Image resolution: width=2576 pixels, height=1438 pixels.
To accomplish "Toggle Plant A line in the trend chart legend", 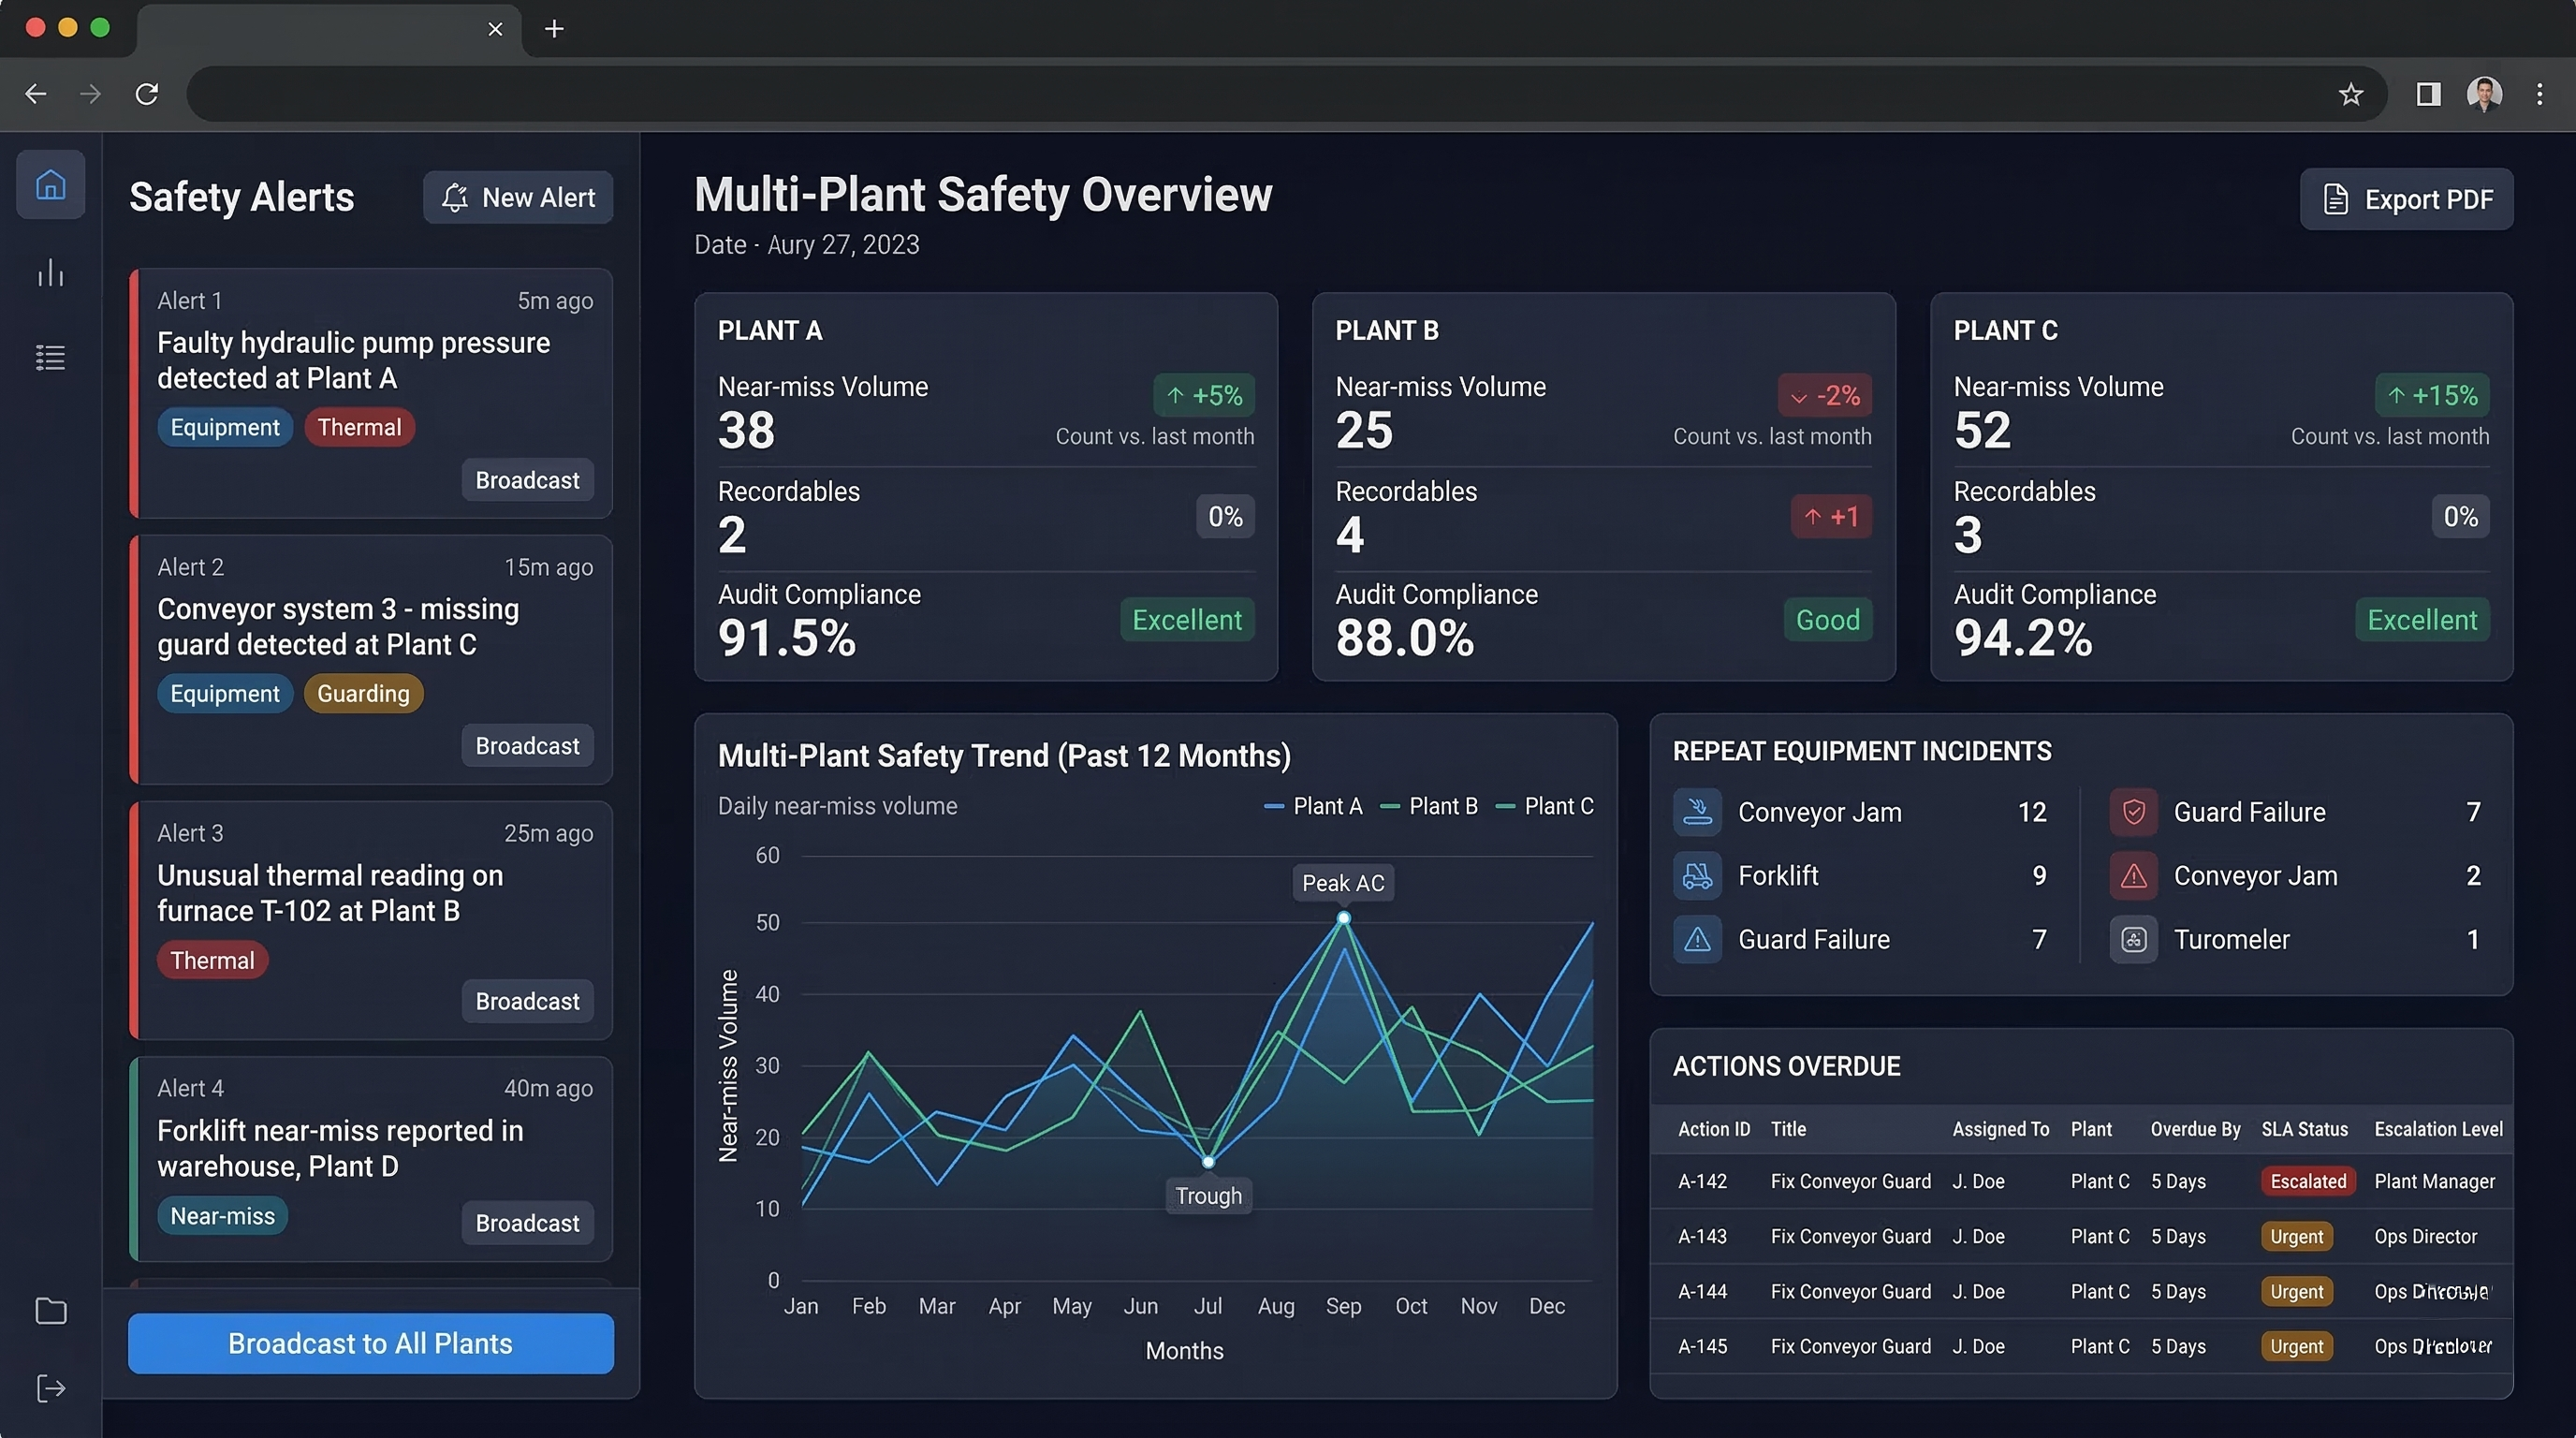I will tap(1313, 805).
